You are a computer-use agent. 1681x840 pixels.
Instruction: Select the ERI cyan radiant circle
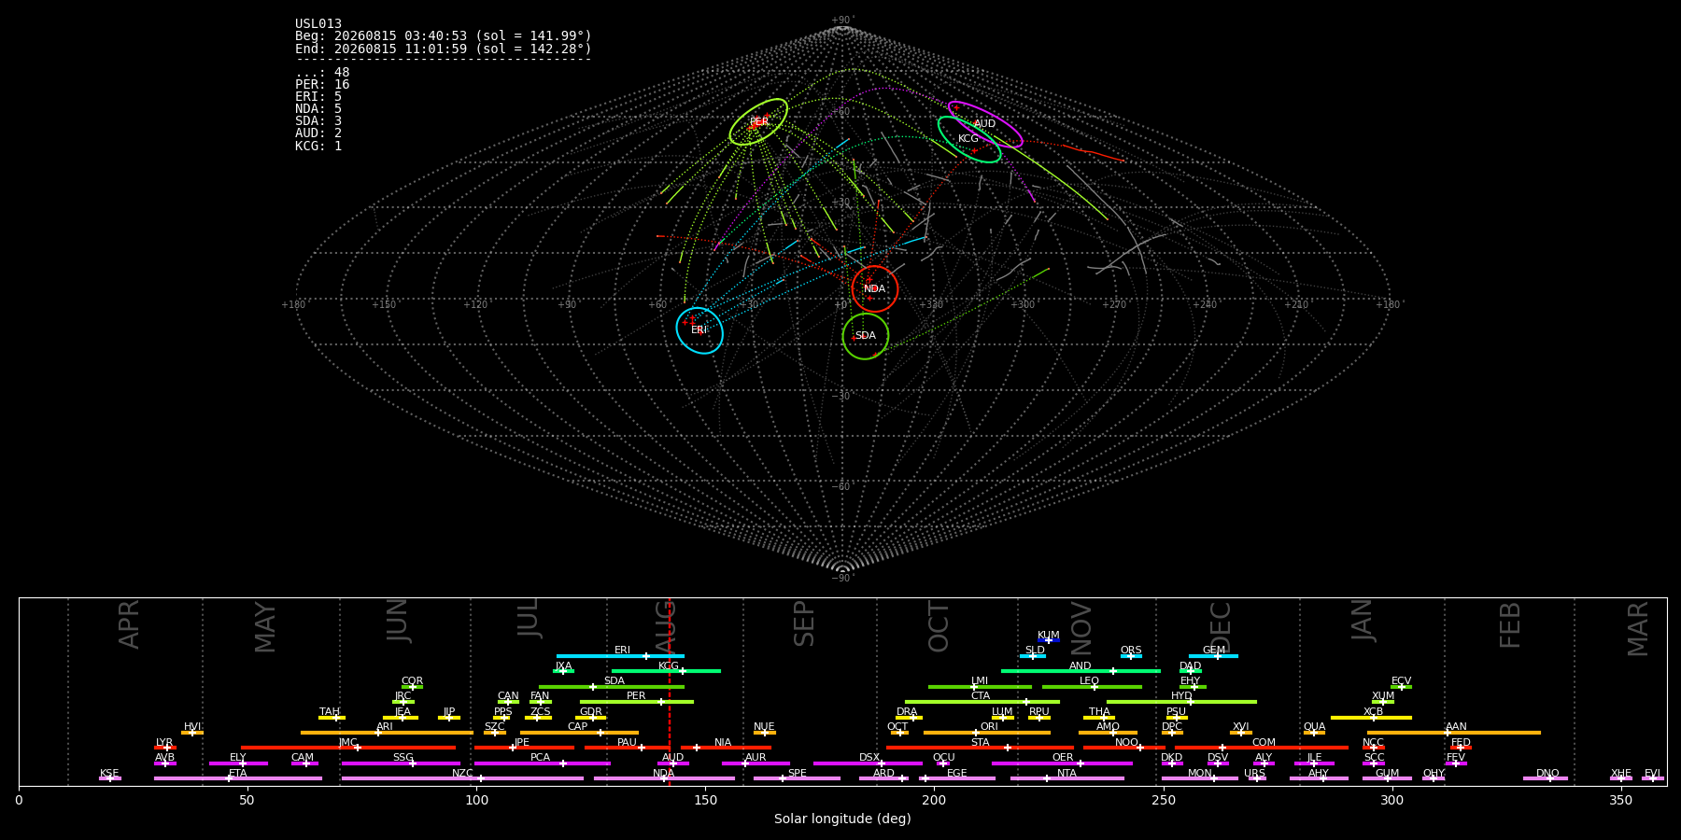tap(699, 330)
